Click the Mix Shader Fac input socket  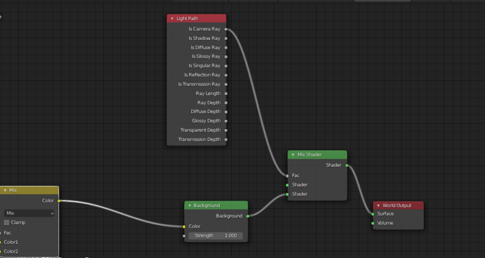point(288,175)
